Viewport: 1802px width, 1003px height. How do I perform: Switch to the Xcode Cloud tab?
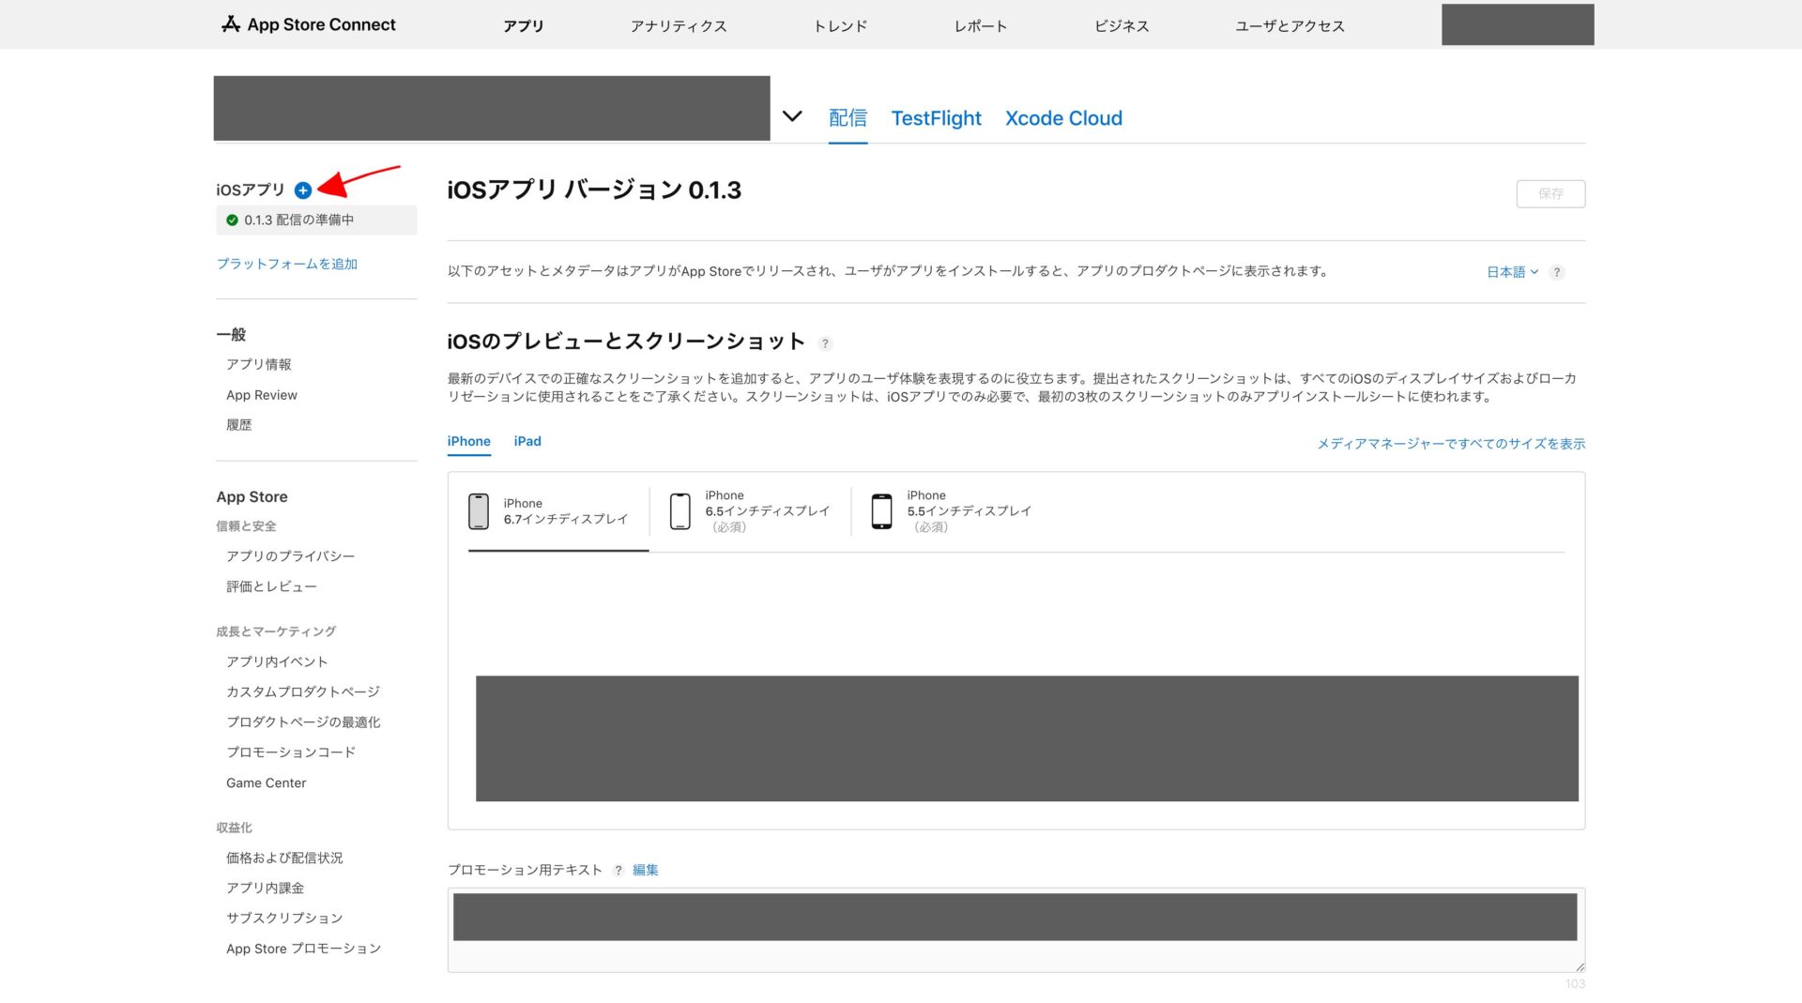(x=1063, y=118)
